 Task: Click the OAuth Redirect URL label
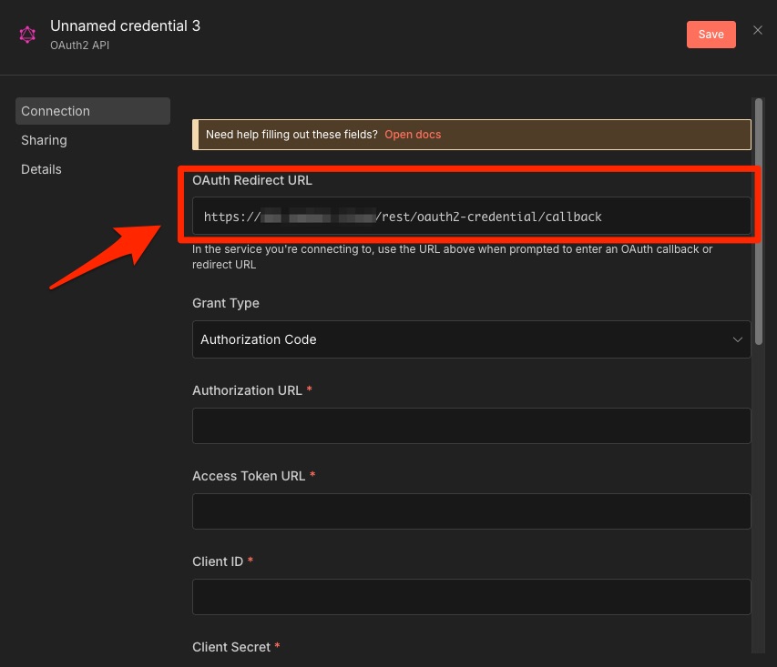coord(252,180)
